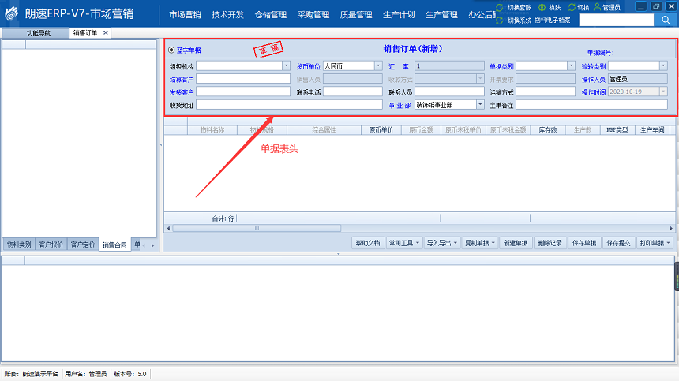The image size is (679, 381).
Task: Click the 库存数 column header
Action: [x=548, y=129]
